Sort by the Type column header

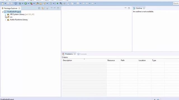(158, 61)
